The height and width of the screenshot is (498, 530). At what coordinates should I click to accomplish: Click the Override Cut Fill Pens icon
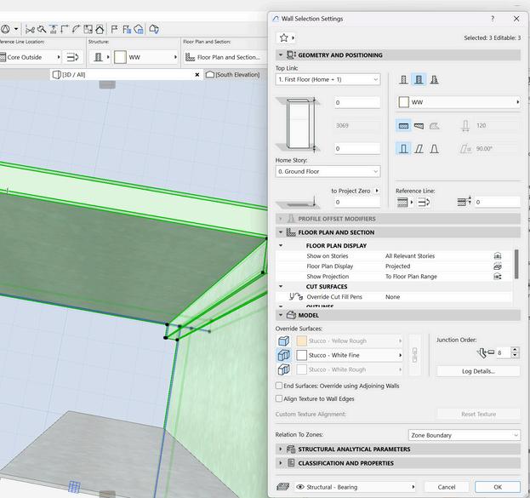[296, 297]
